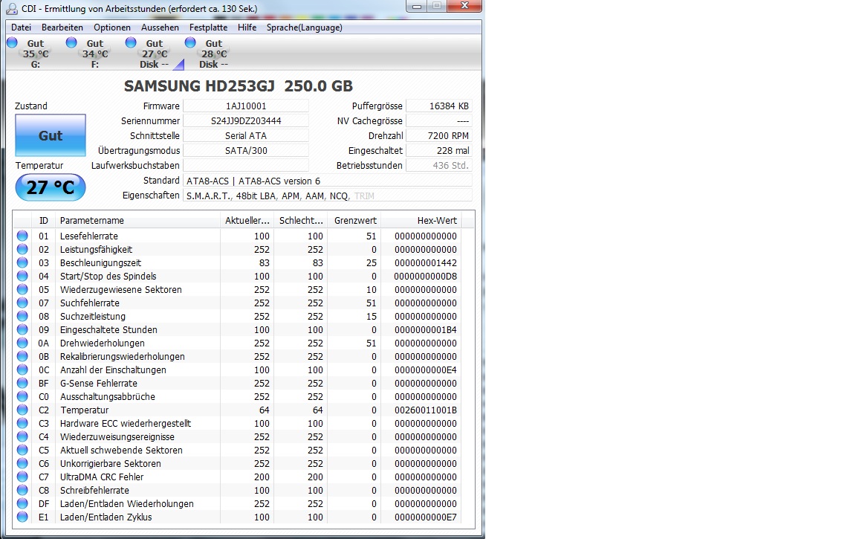Click the Eingeschaltet value 228 mal
Image resolution: width=856 pixels, height=539 pixels.
tap(439, 150)
